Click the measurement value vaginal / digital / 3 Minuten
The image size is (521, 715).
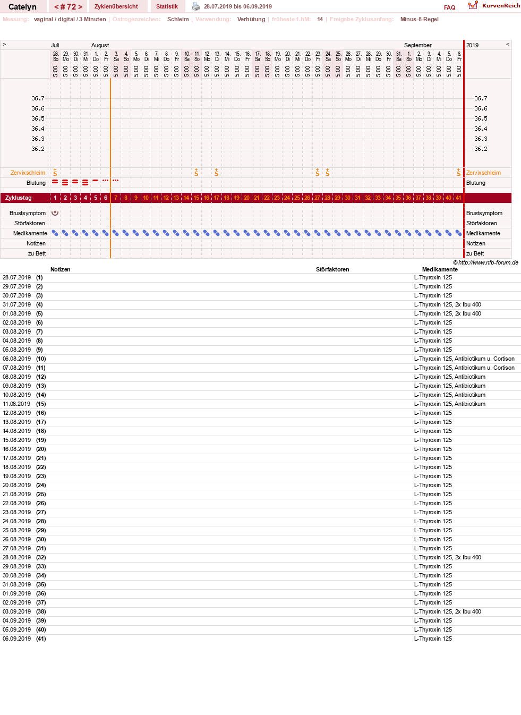pyautogui.click(x=70, y=19)
